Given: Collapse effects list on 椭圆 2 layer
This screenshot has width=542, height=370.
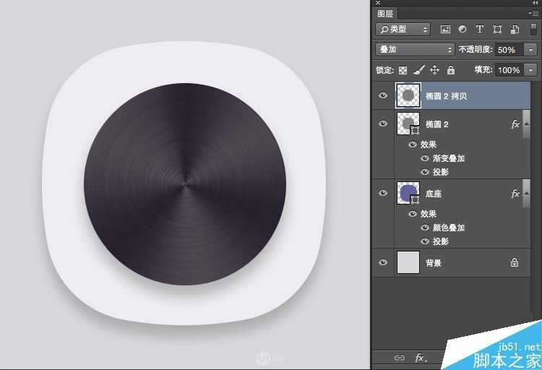Looking at the screenshot, I should pyautogui.click(x=527, y=124).
